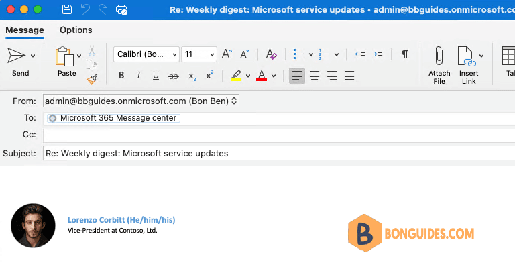The image size is (515, 277).
Task: Align text left
Action: 297,76
